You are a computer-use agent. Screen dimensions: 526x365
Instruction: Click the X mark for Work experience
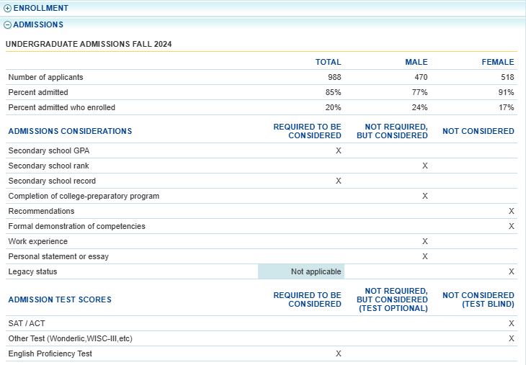coord(425,241)
